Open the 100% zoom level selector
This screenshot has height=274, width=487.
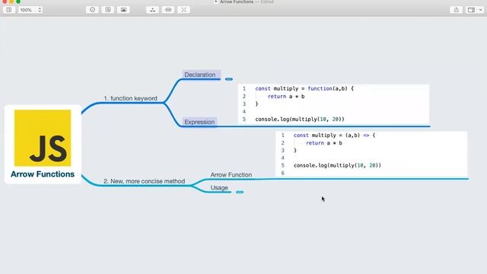click(30, 10)
